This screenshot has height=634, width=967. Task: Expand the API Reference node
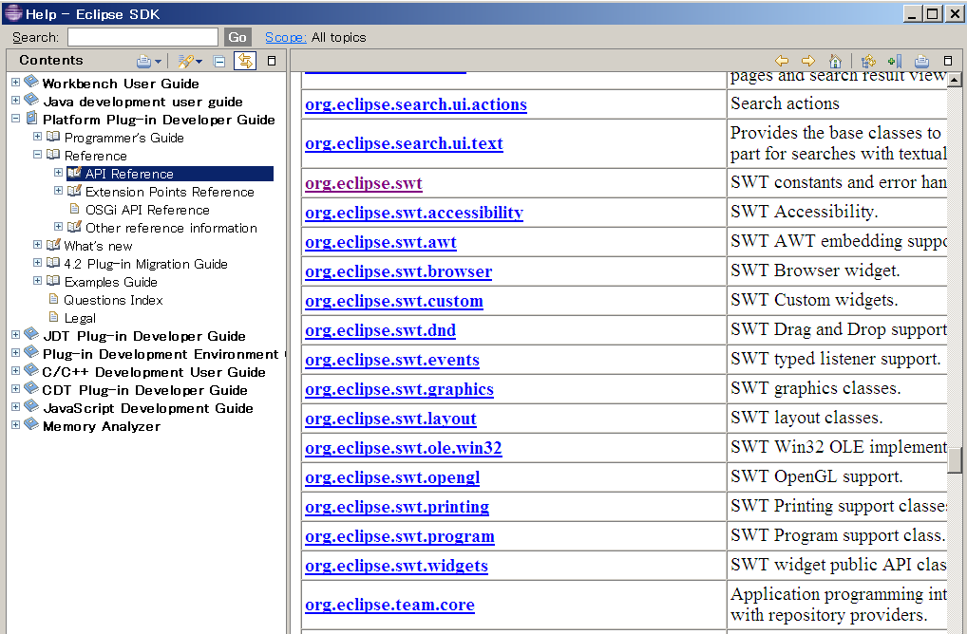58,173
